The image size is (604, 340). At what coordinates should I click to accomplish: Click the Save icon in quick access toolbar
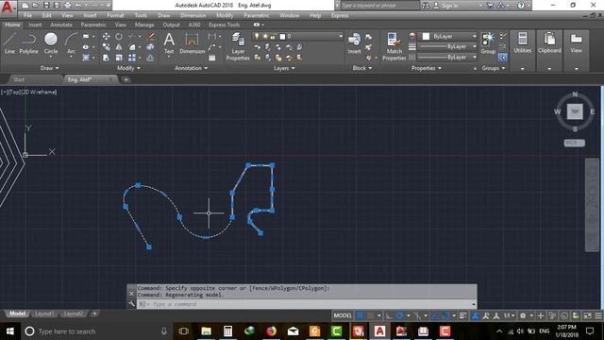tap(46, 6)
